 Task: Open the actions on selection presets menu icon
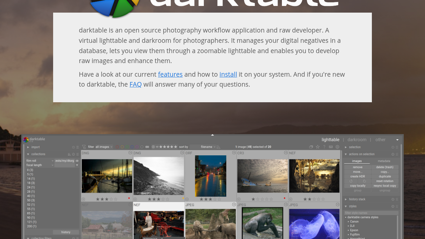point(397,154)
